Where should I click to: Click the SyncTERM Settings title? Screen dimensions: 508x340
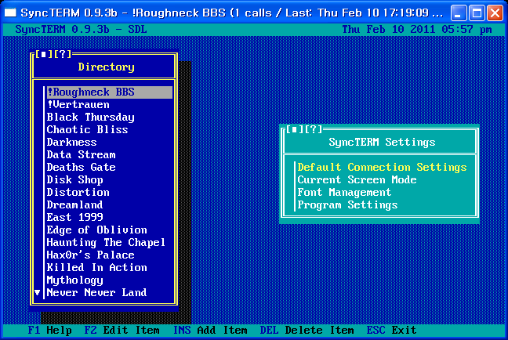click(x=382, y=142)
